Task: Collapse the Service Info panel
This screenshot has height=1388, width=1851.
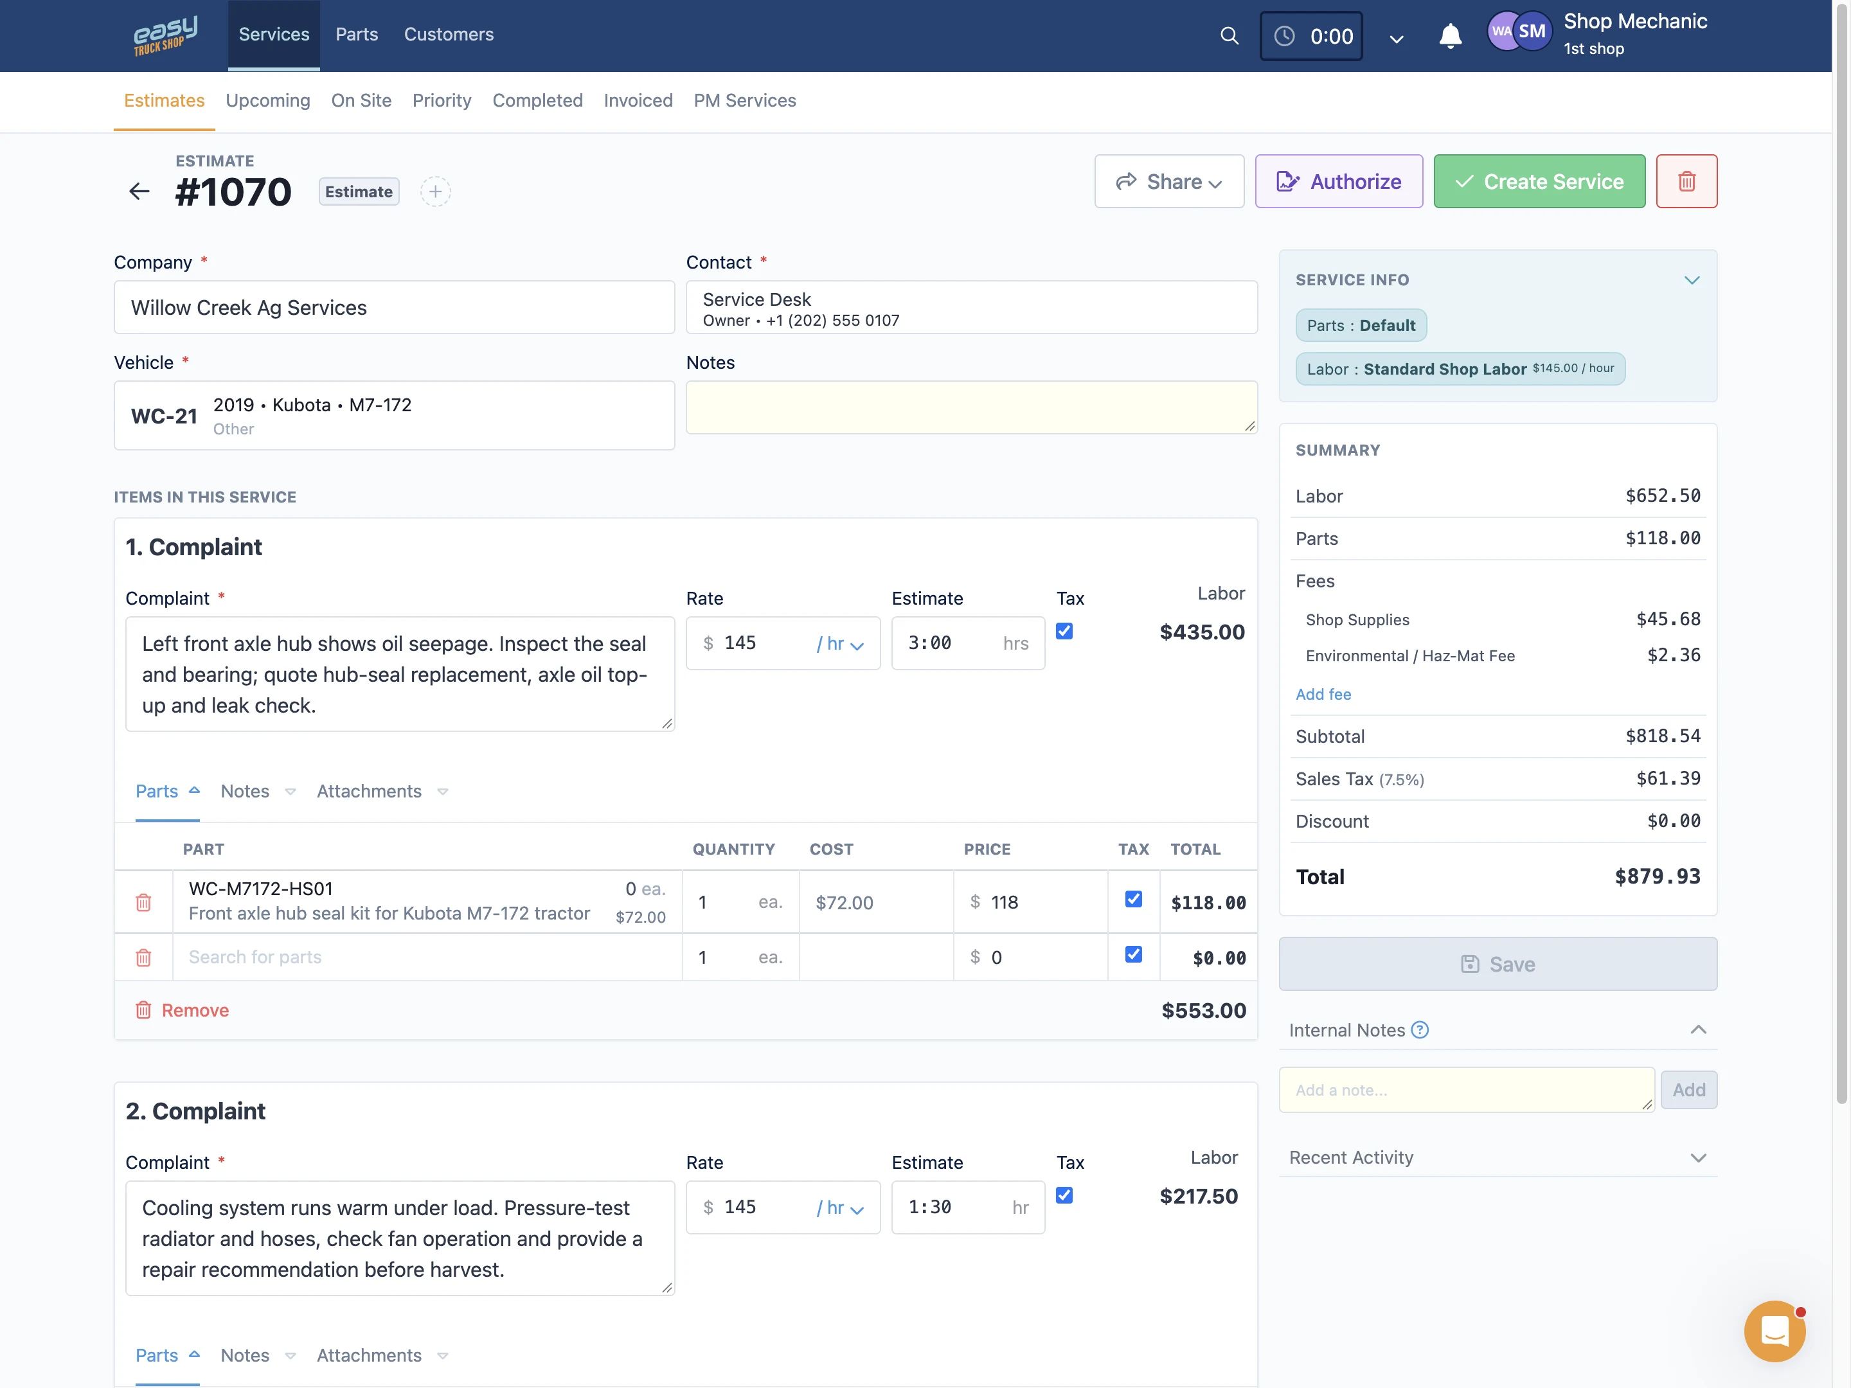Action: click(1692, 280)
